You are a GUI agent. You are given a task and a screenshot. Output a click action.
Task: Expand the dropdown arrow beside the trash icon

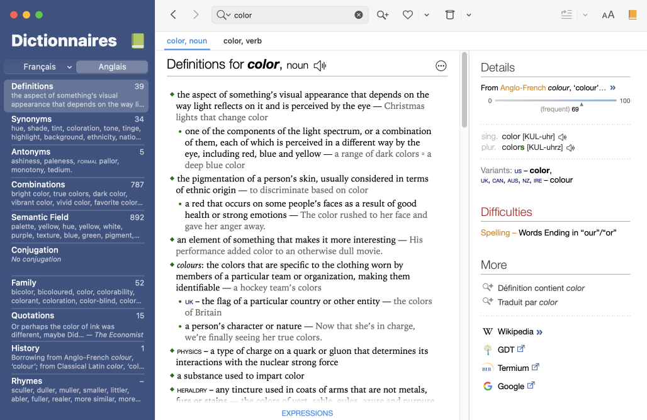tap(468, 15)
